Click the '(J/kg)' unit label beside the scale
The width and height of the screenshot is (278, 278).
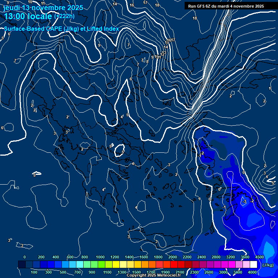pos(268,265)
